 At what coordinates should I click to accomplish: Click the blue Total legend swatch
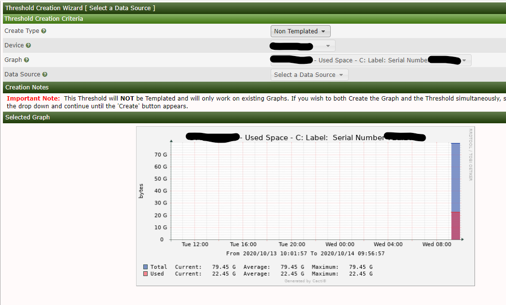point(146,267)
